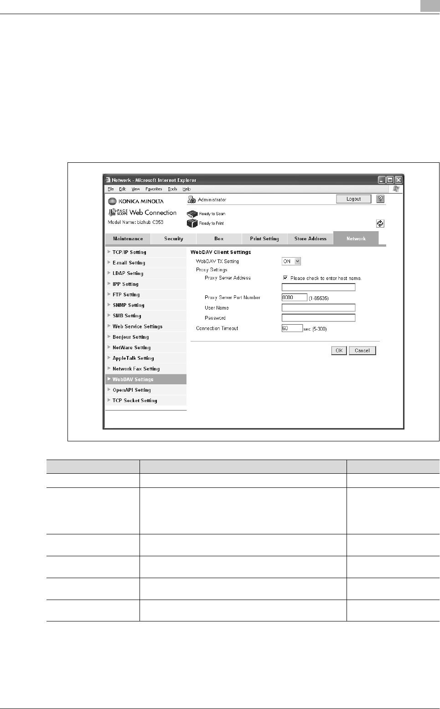Maximize the Internet Explorer window

coord(390,180)
